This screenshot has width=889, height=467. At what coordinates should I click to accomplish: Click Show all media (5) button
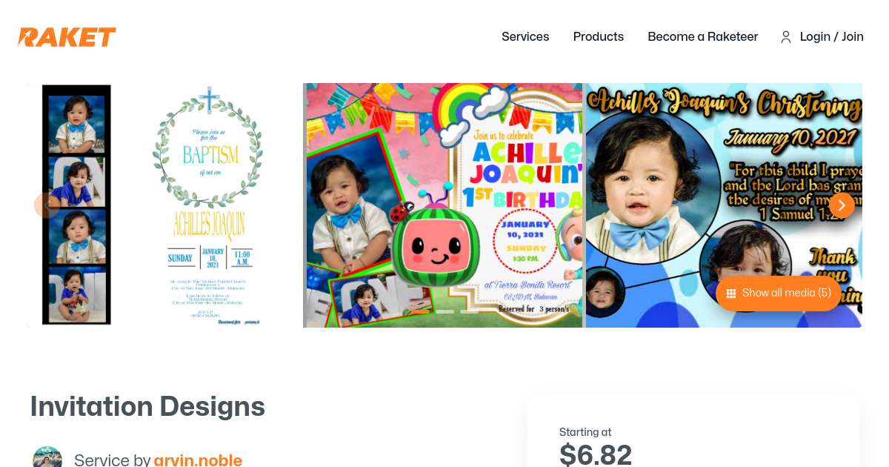[778, 294]
